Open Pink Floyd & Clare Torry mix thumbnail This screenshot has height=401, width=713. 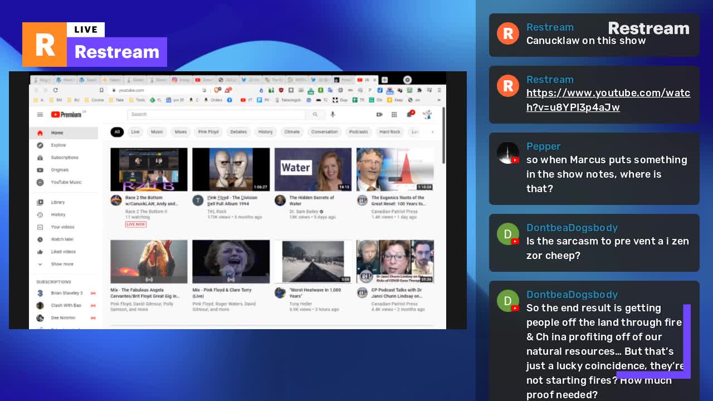pos(231,262)
